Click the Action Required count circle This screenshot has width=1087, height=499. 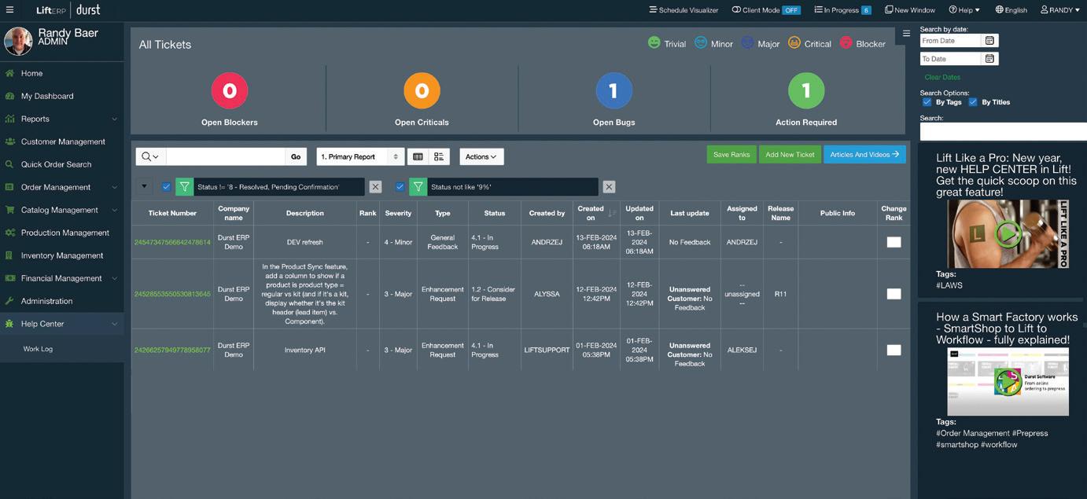[806, 91]
